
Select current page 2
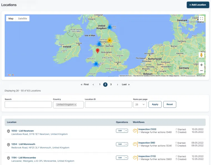click(105, 85)
